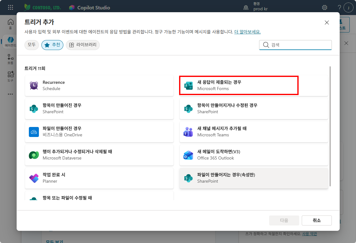
Task: Open the Flows sidebar item
Action: click(x=10, y=59)
